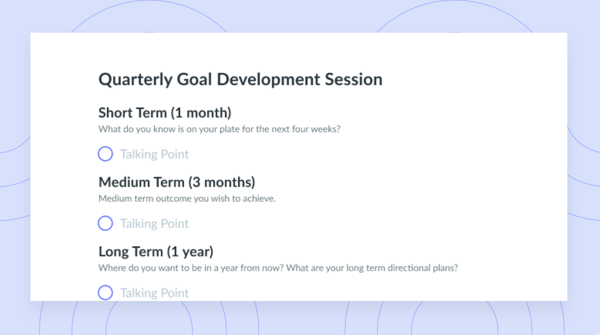600x335 pixels.
Task: Check the circle under Medium Term
Action: [105, 223]
